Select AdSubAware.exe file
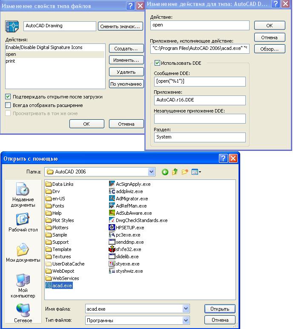 pyautogui.click(x=130, y=213)
